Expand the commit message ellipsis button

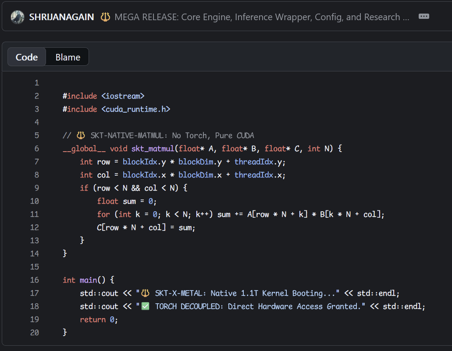pyautogui.click(x=424, y=16)
